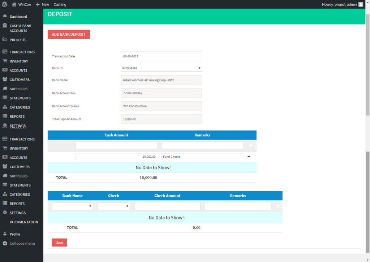Click the Save button

coord(60,243)
